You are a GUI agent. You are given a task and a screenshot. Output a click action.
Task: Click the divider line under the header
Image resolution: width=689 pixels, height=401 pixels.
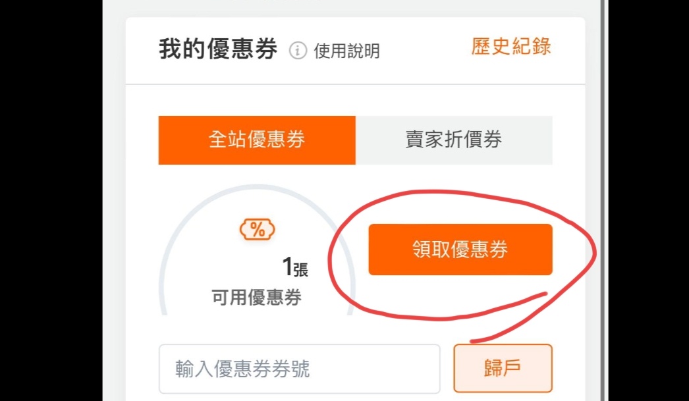click(355, 84)
